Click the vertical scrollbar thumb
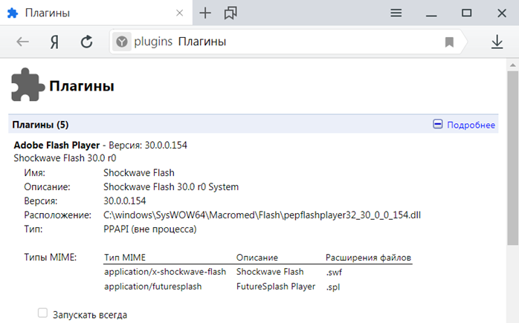The width and height of the screenshot is (519, 323). [513, 158]
